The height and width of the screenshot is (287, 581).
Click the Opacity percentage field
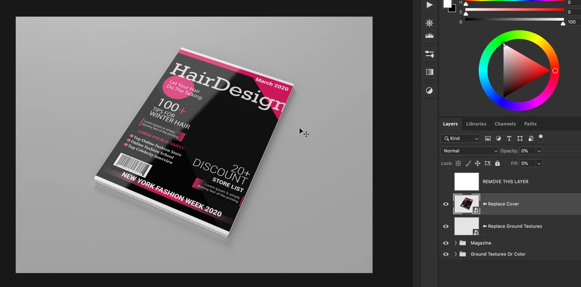pos(527,151)
